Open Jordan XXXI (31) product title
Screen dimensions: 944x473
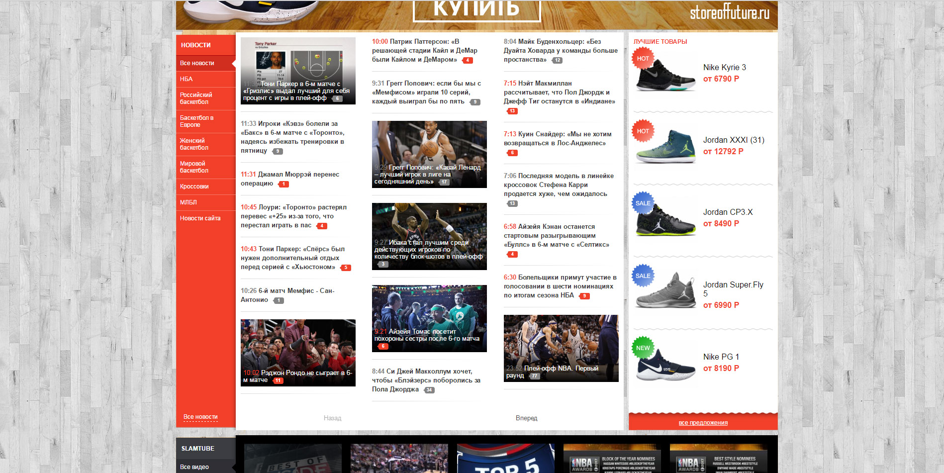pos(734,140)
